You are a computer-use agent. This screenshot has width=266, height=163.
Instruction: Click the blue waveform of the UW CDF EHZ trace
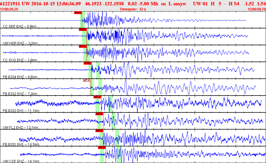click(142, 154)
